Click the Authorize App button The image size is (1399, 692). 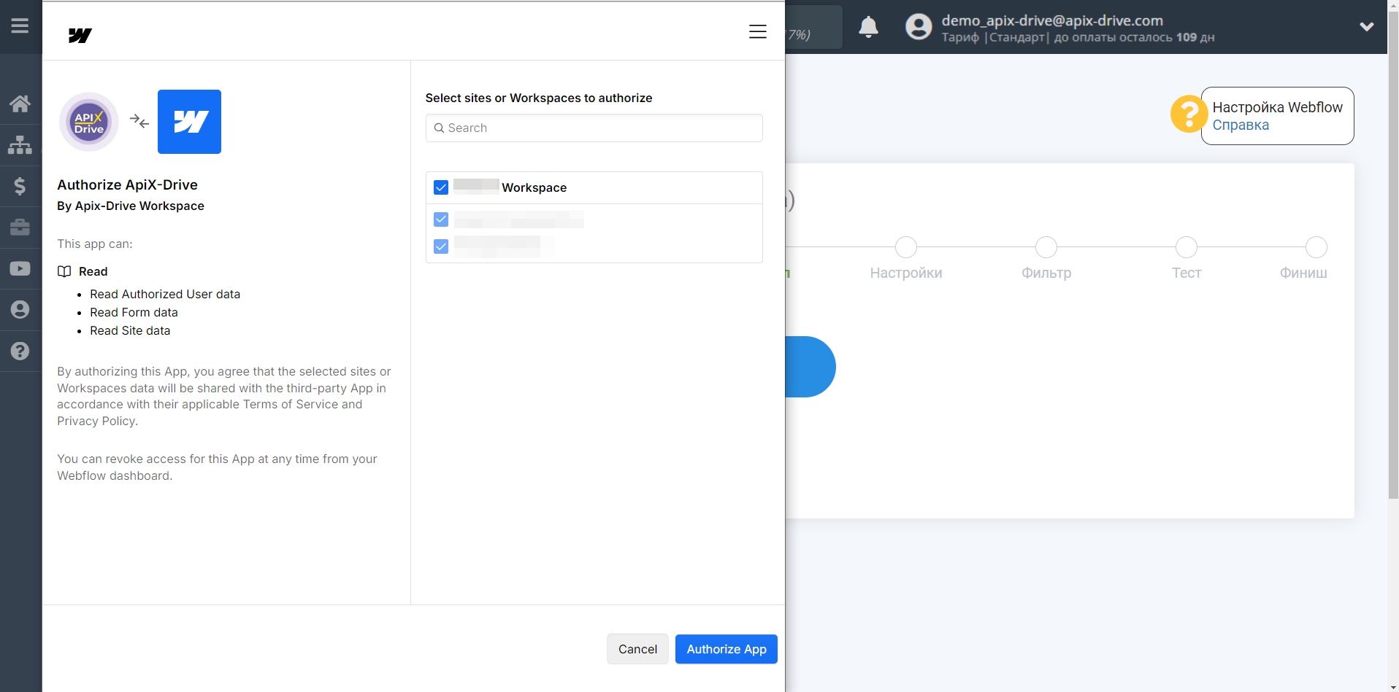point(727,649)
